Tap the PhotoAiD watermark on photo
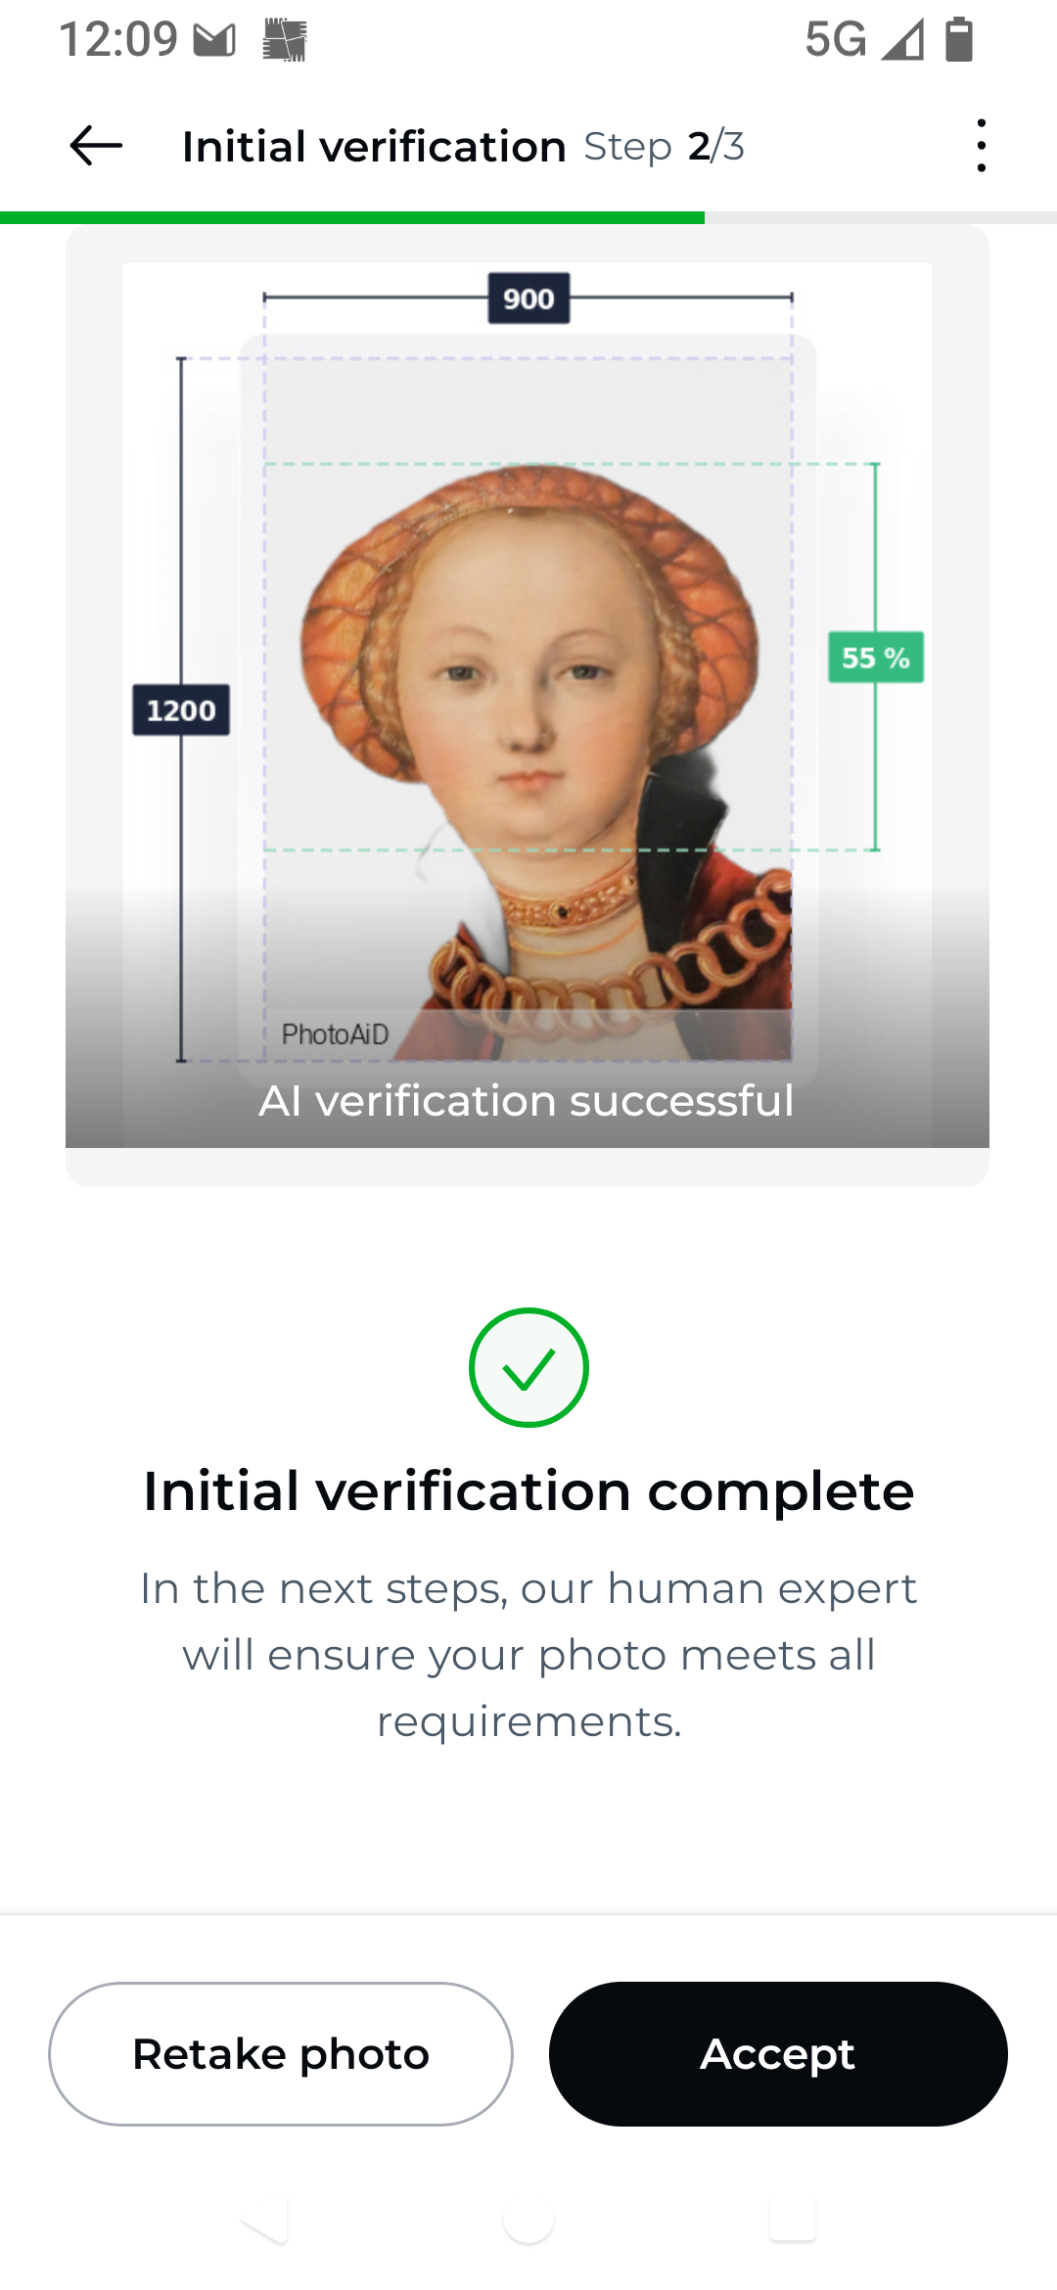The height and width of the screenshot is (2290, 1057). pos(335,1033)
